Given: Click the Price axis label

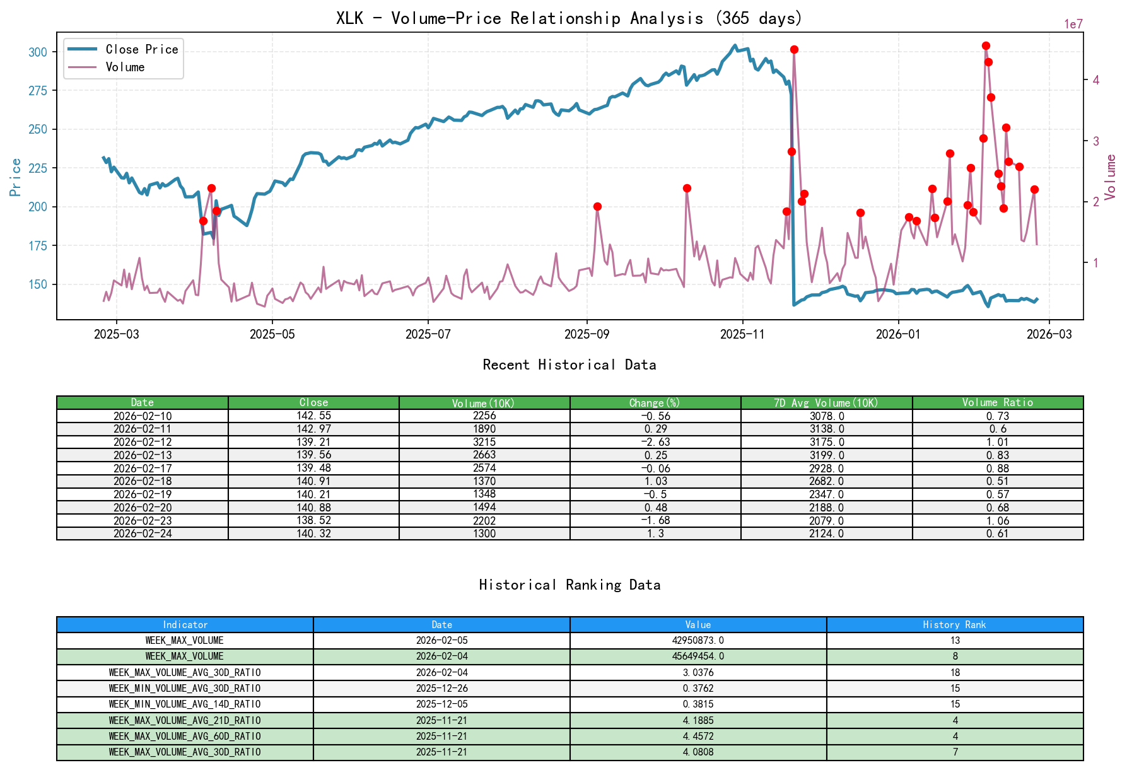Looking at the screenshot, I should click(x=15, y=177).
